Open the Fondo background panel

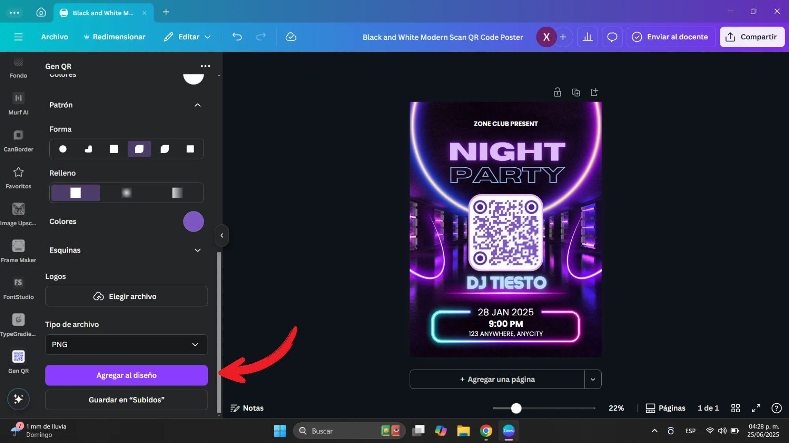pos(18,67)
